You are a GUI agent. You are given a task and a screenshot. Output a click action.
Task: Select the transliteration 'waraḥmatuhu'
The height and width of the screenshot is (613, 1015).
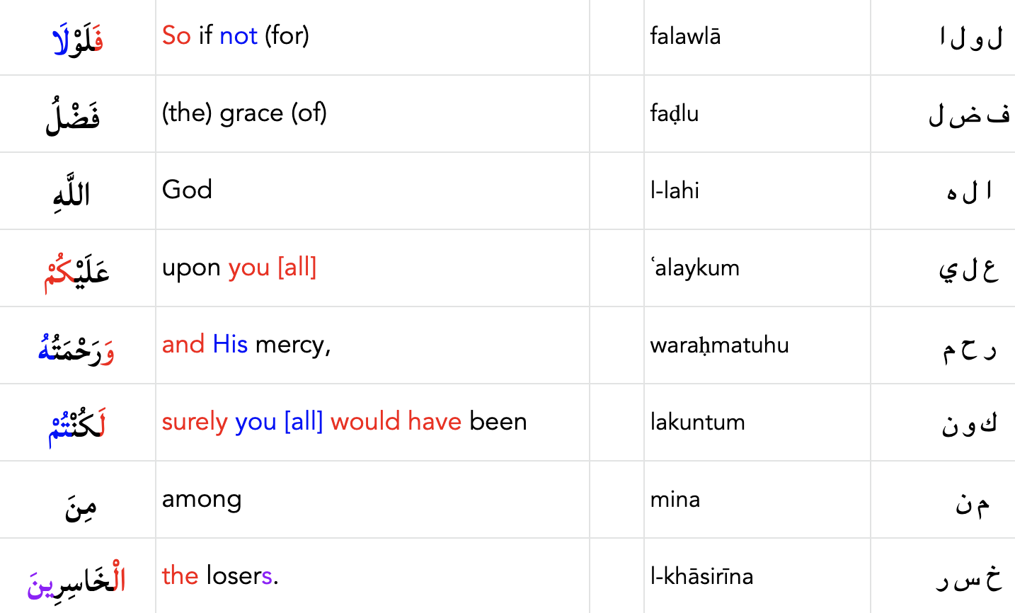719,345
